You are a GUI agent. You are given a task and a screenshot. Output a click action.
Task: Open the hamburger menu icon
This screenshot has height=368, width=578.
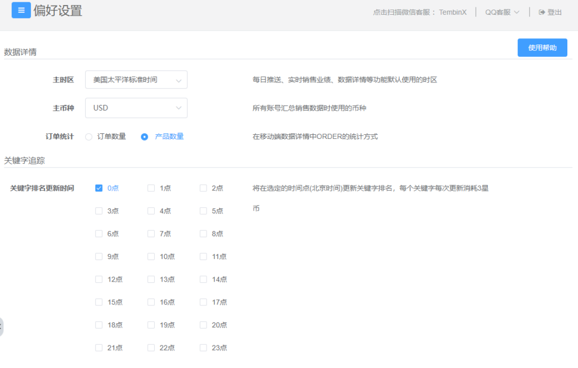pos(21,10)
